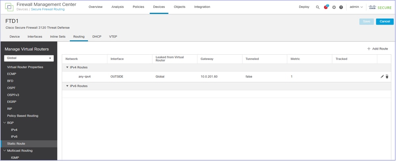Open the Policies menu

pos(138,7)
